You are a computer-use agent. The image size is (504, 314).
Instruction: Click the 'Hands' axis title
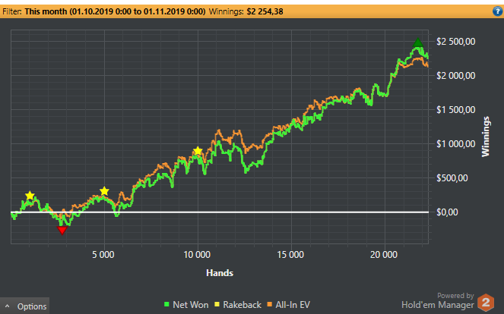pyautogui.click(x=220, y=273)
